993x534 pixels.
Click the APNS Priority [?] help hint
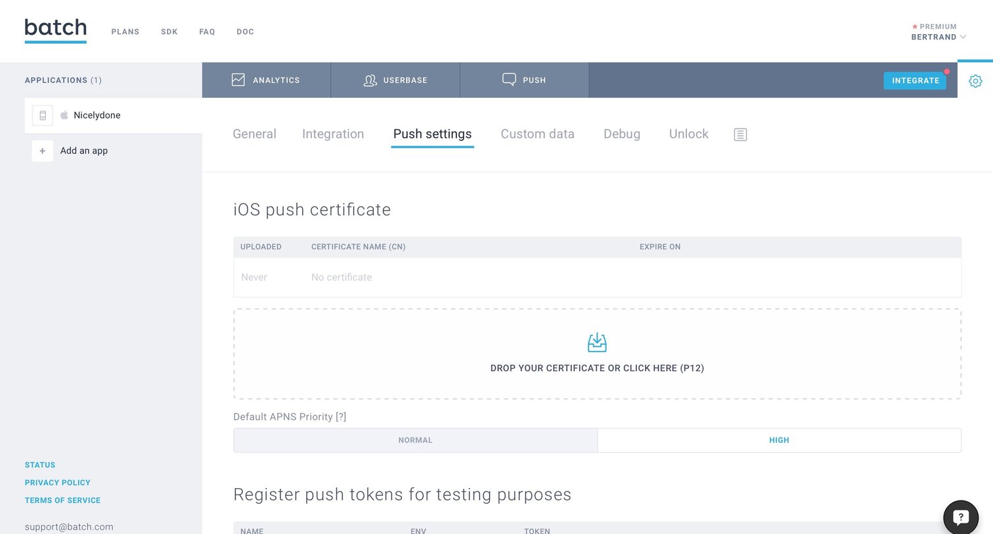point(341,417)
